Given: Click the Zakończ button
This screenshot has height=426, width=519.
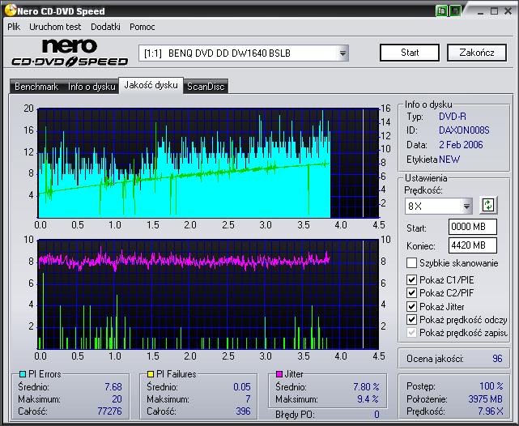Looking at the screenshot, I should 477,53.
